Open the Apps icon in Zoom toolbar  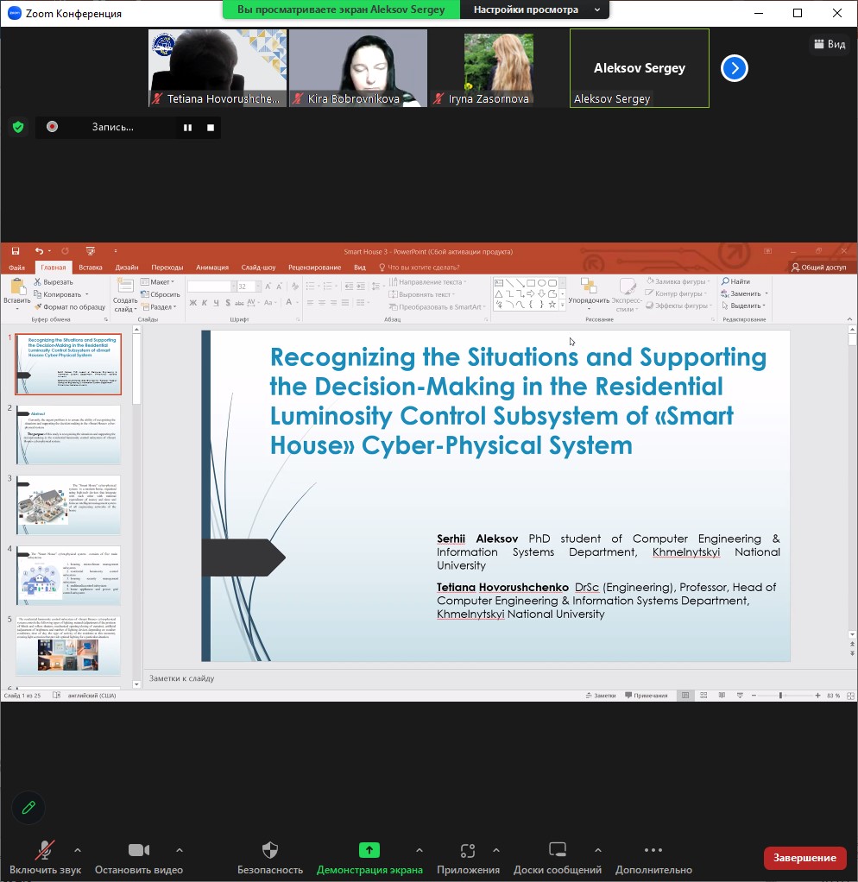468,851
